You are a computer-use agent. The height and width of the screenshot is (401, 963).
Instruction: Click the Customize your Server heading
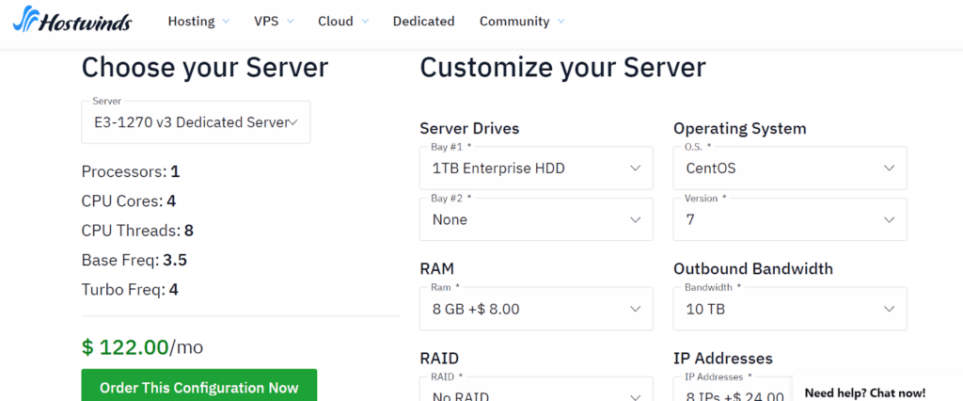(562, 69)
